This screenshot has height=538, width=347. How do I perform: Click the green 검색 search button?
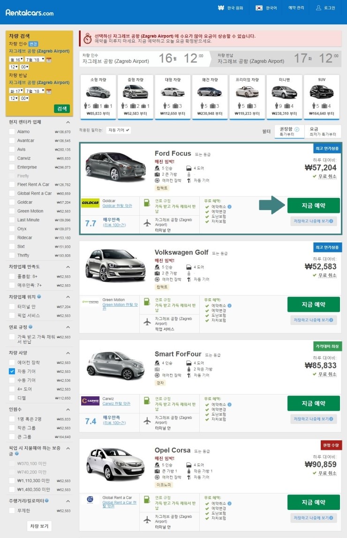click(62, 108)
